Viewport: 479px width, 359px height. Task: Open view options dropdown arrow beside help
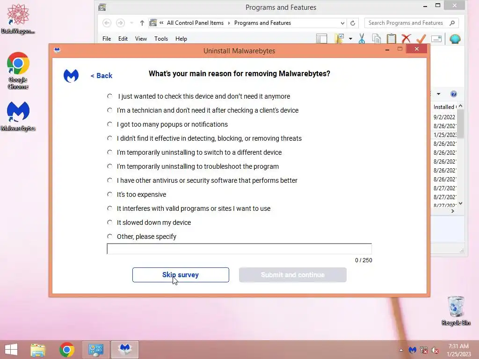pos(438,94)
